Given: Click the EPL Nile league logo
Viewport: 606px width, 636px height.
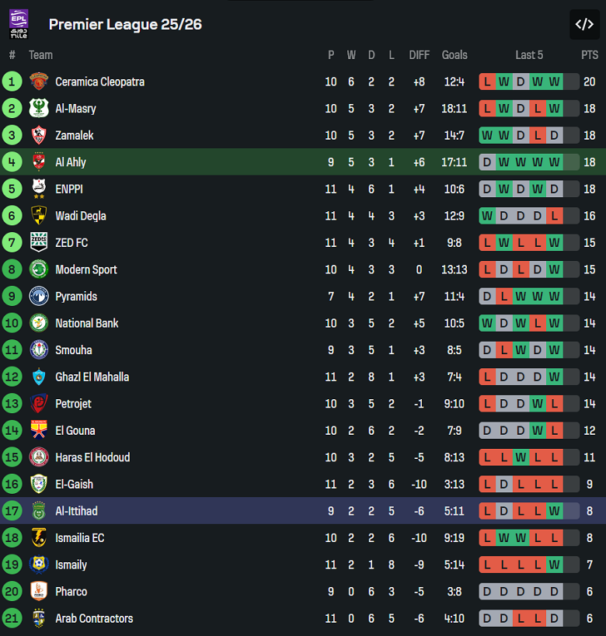Looking at the screenshot, I should (x=19, y=24).
